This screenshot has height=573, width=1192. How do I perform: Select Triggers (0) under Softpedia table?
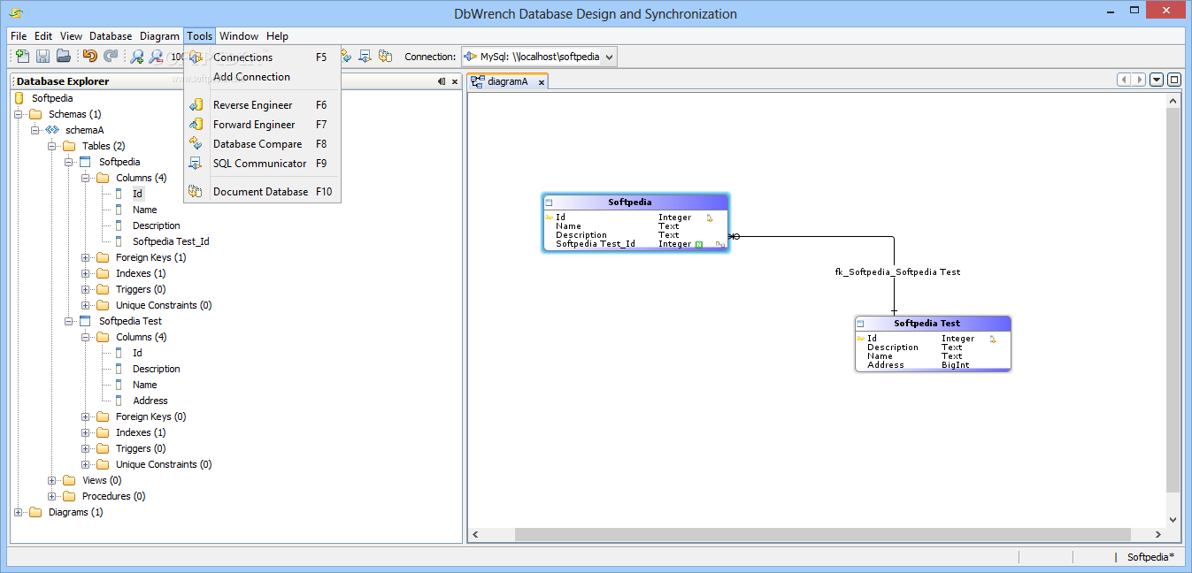click(x=141, y=289)
